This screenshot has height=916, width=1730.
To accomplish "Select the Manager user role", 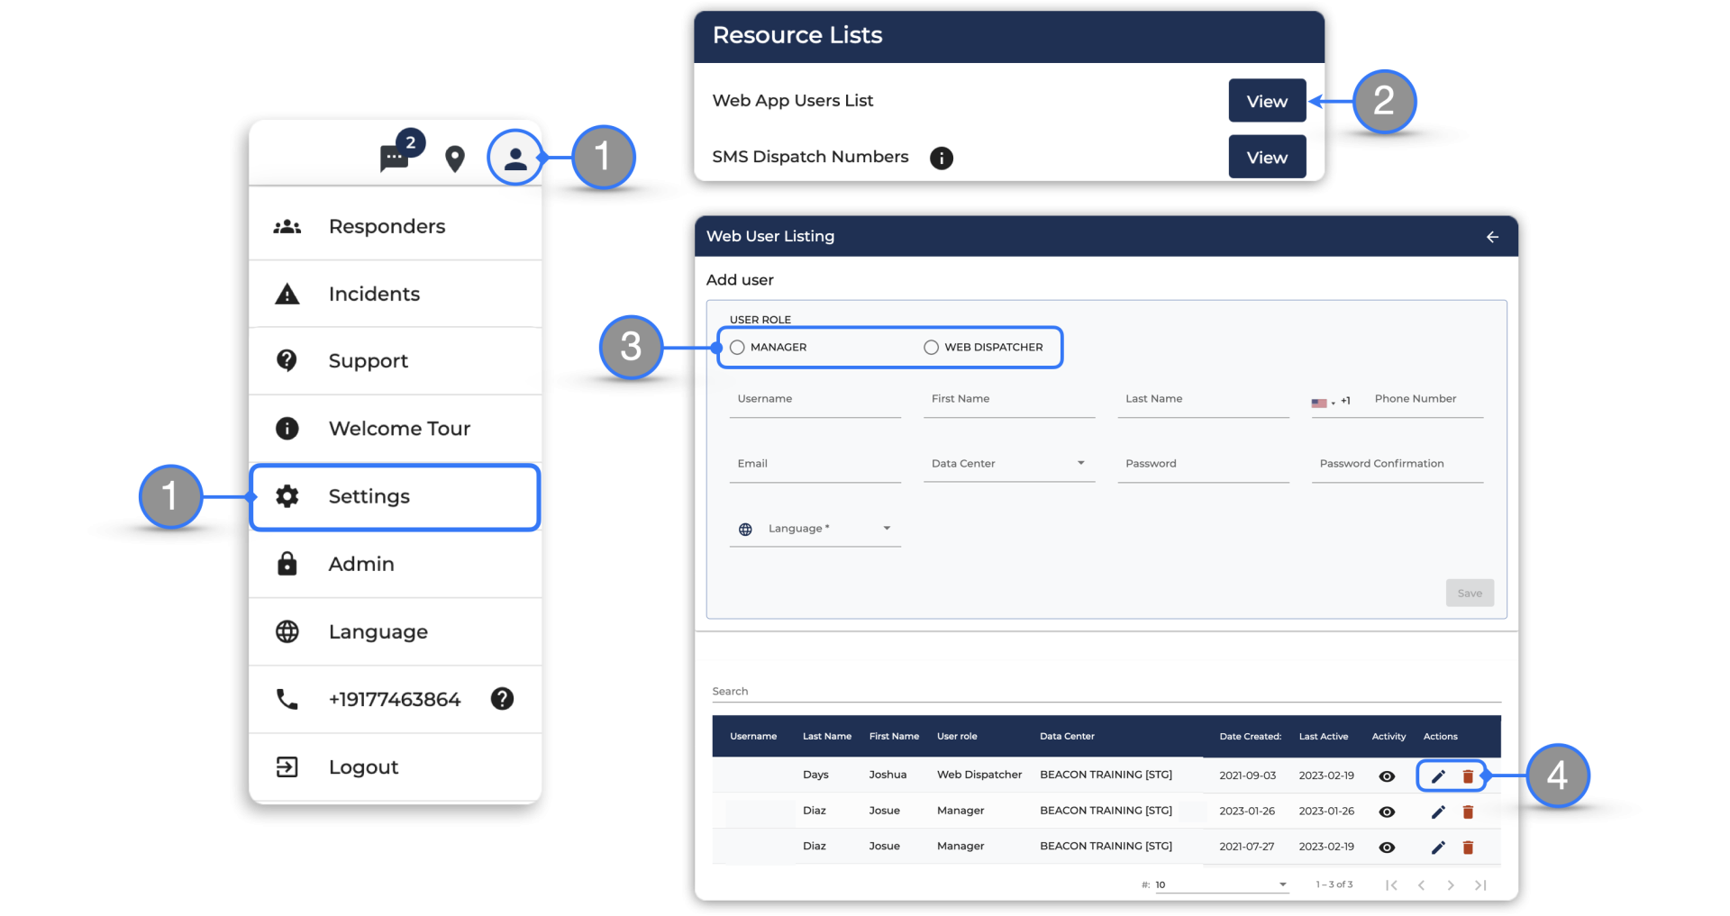I will pyautogui.click(x=737, y=348).
